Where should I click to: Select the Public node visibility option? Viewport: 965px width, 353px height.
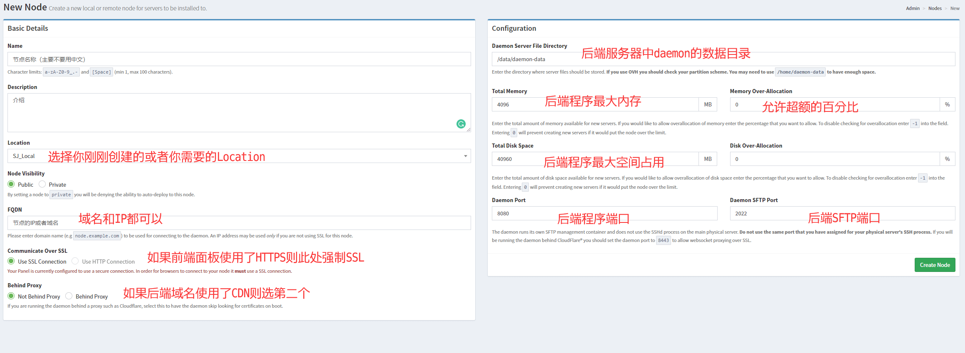click(x=11, y=184)
